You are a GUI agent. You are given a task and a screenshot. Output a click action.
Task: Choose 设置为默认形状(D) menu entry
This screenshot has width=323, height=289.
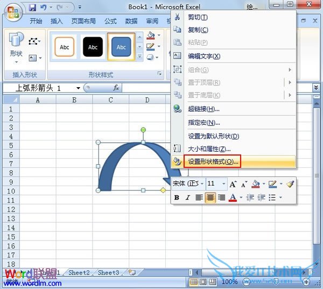click(x=234, y=136)
